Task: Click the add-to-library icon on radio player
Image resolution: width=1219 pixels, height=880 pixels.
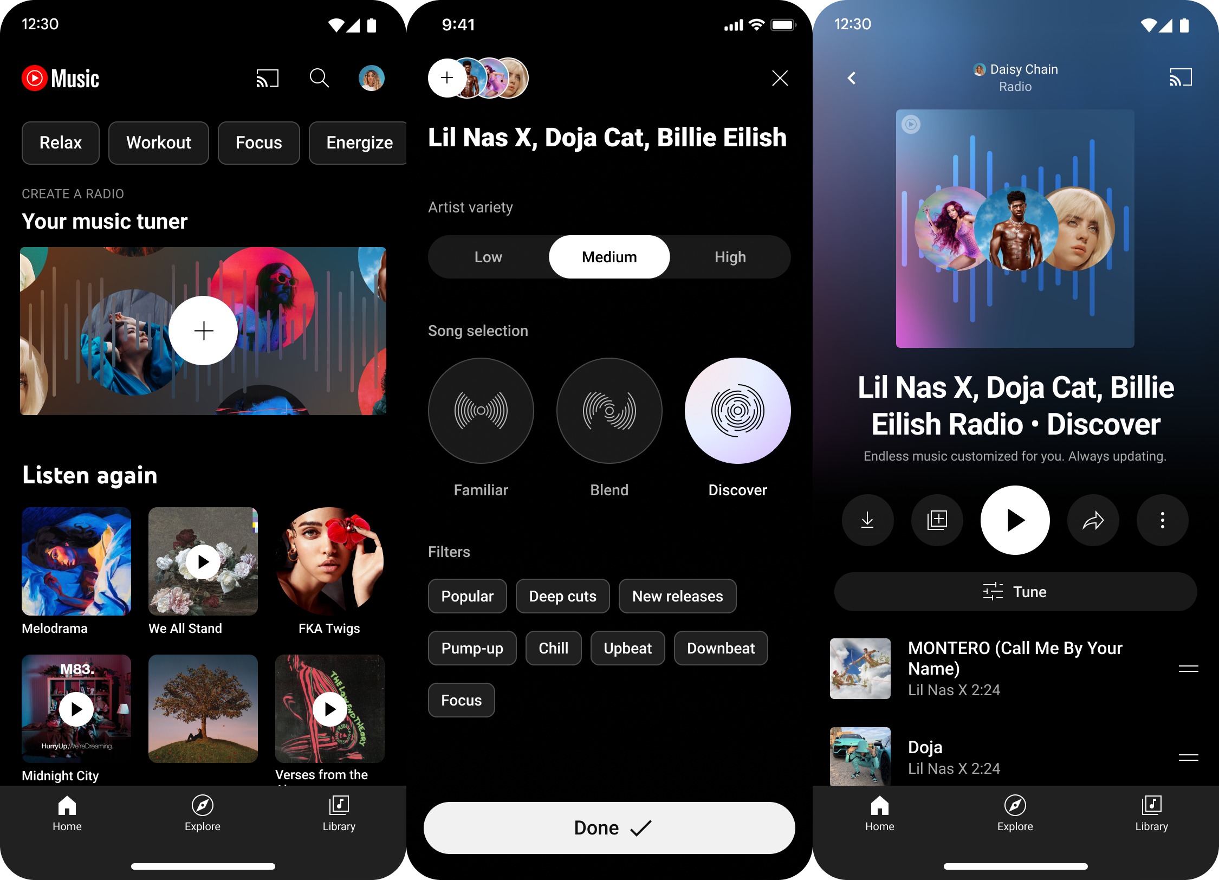Action: tap(938, 520)
